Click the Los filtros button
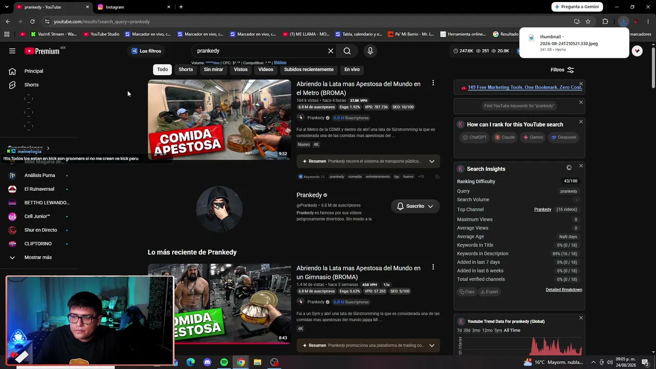Screen dimensions: 656x369 [x=146, y=51]
